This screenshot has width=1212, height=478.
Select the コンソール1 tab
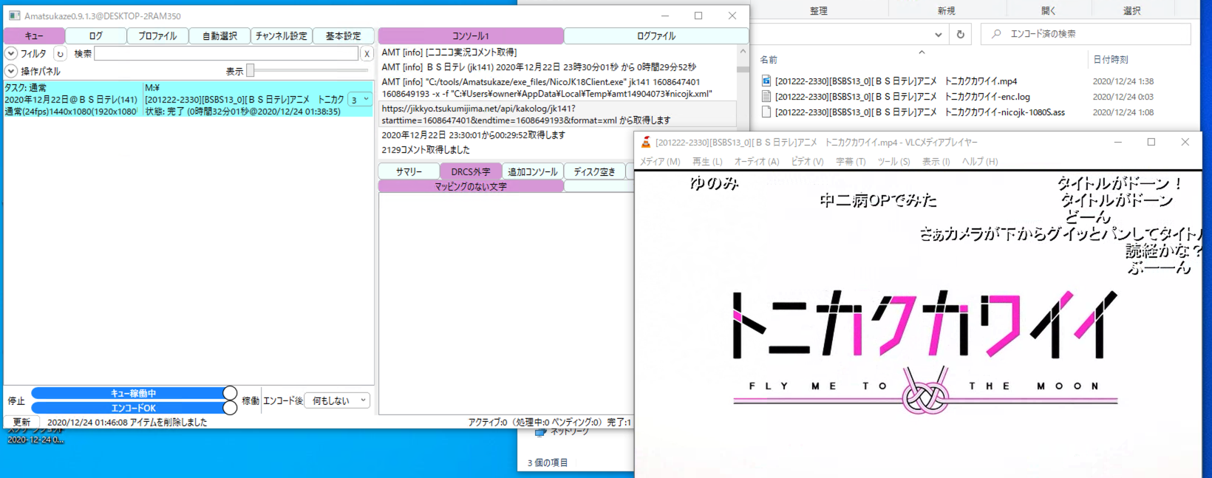coord(471,35)
